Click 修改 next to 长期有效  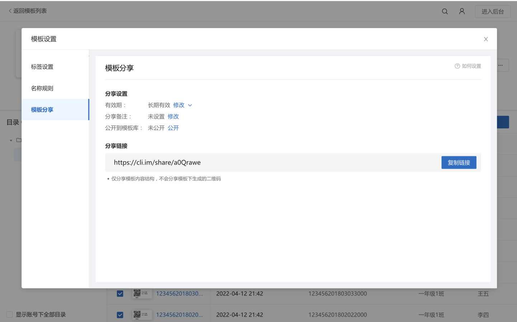click(179, 105)
